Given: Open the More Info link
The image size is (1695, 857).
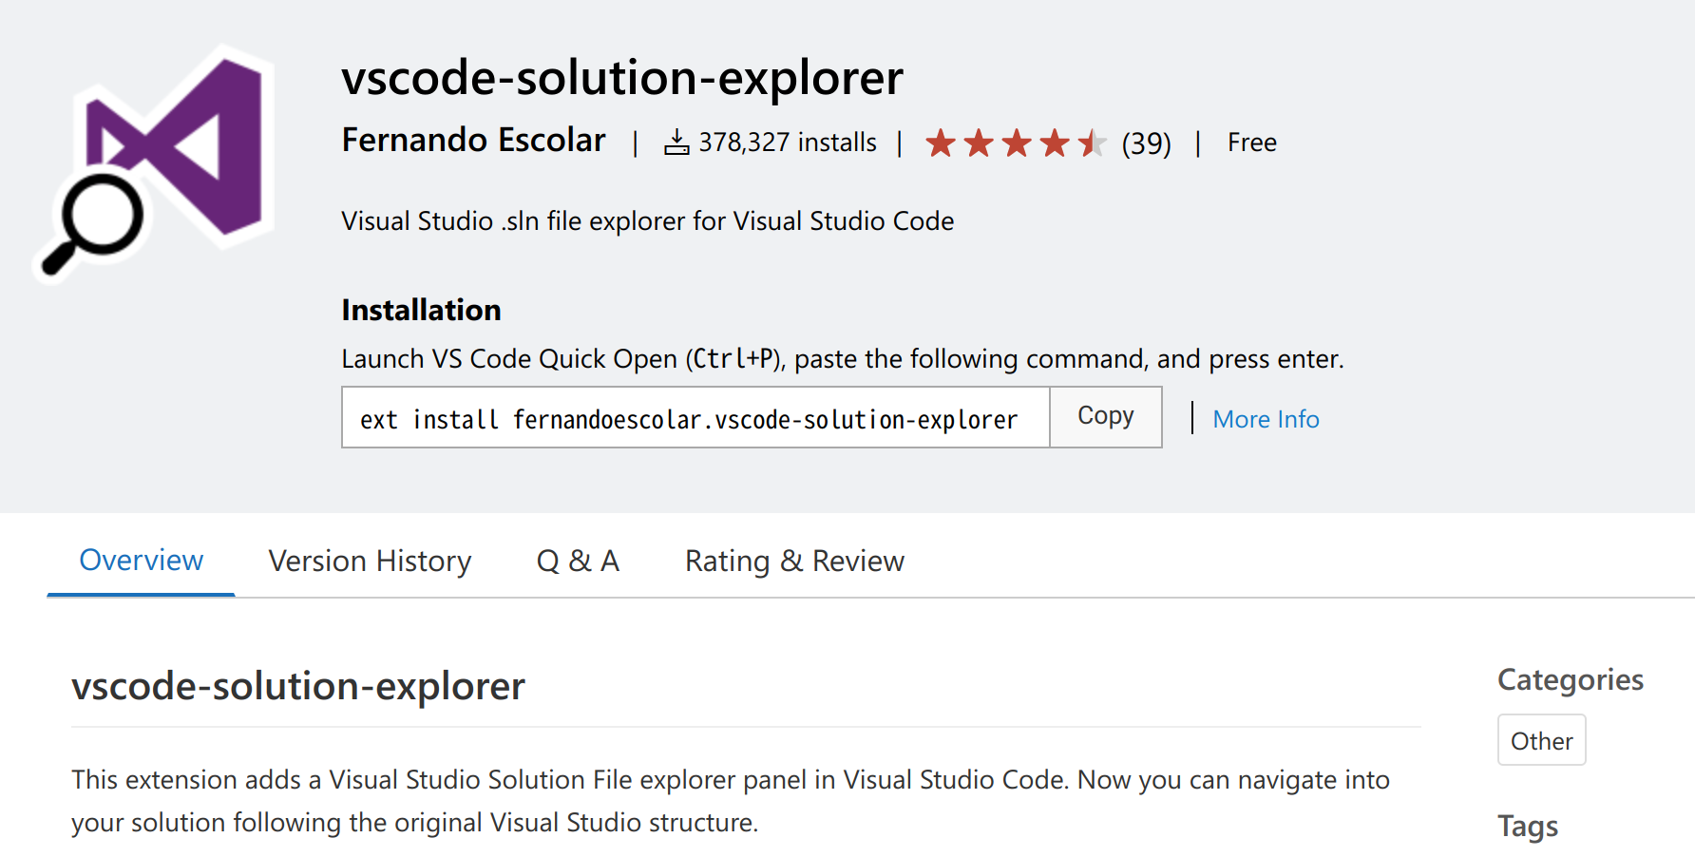Looking at the screenshot, I should click(x=1265, y=418).
